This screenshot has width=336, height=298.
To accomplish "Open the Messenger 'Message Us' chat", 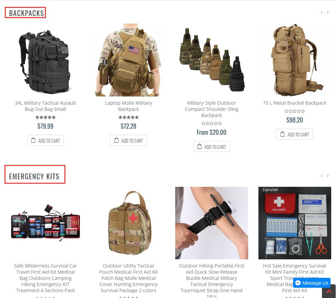I will 312,283.
